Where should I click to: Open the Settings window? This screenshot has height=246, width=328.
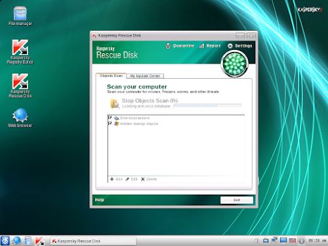coord(243,46)
